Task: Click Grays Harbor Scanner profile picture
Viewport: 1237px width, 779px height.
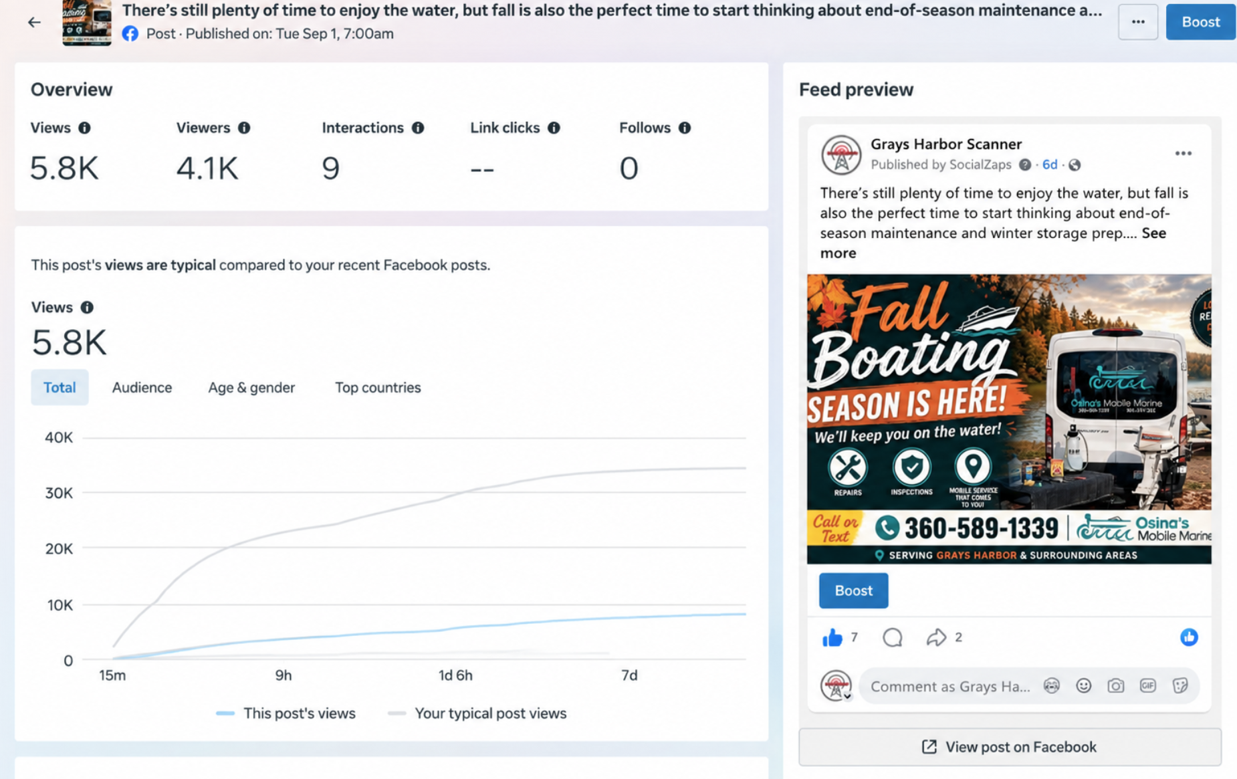Action: click(840, 154)
